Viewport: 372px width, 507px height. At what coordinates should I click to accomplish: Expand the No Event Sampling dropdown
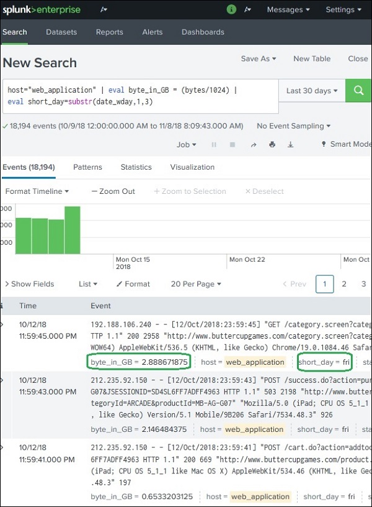pos(293,126)
